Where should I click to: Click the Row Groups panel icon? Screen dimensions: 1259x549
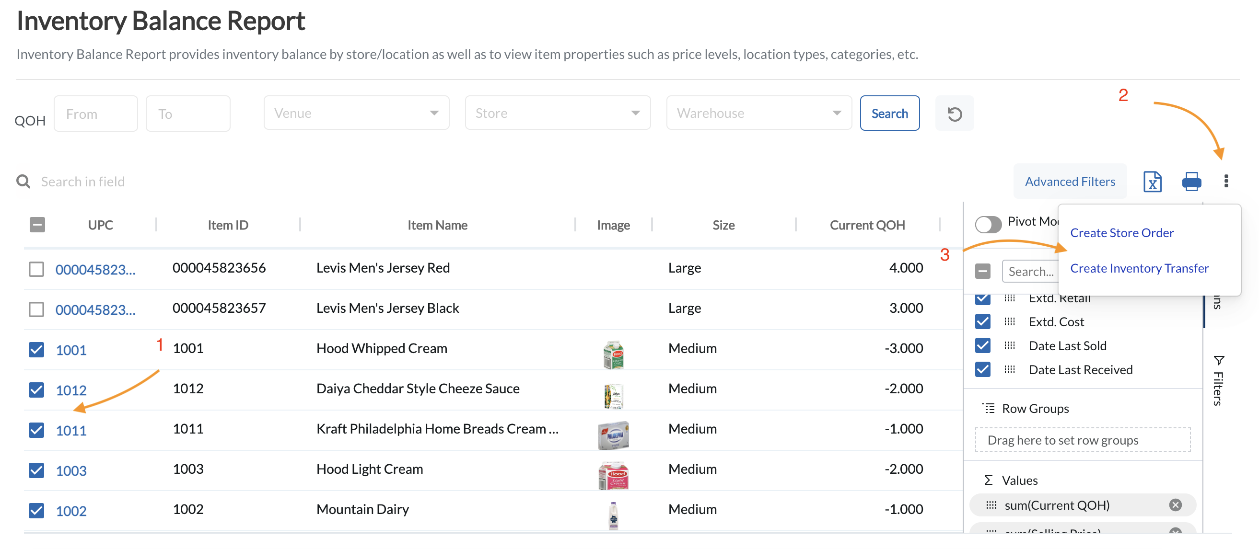pyautogui.click(x=989, y=408)
